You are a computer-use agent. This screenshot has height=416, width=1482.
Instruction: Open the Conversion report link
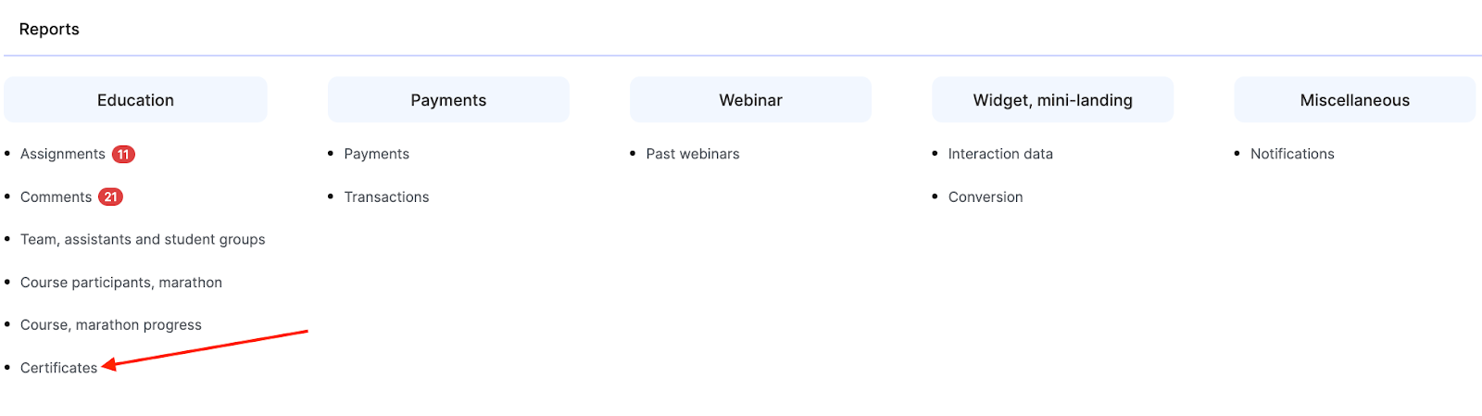pos(986,197)
